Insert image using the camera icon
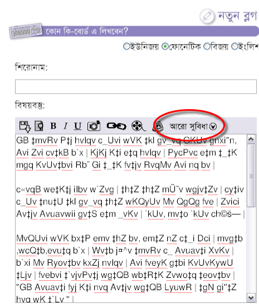Screen dimensions: 259x308 tap(94, 126)
